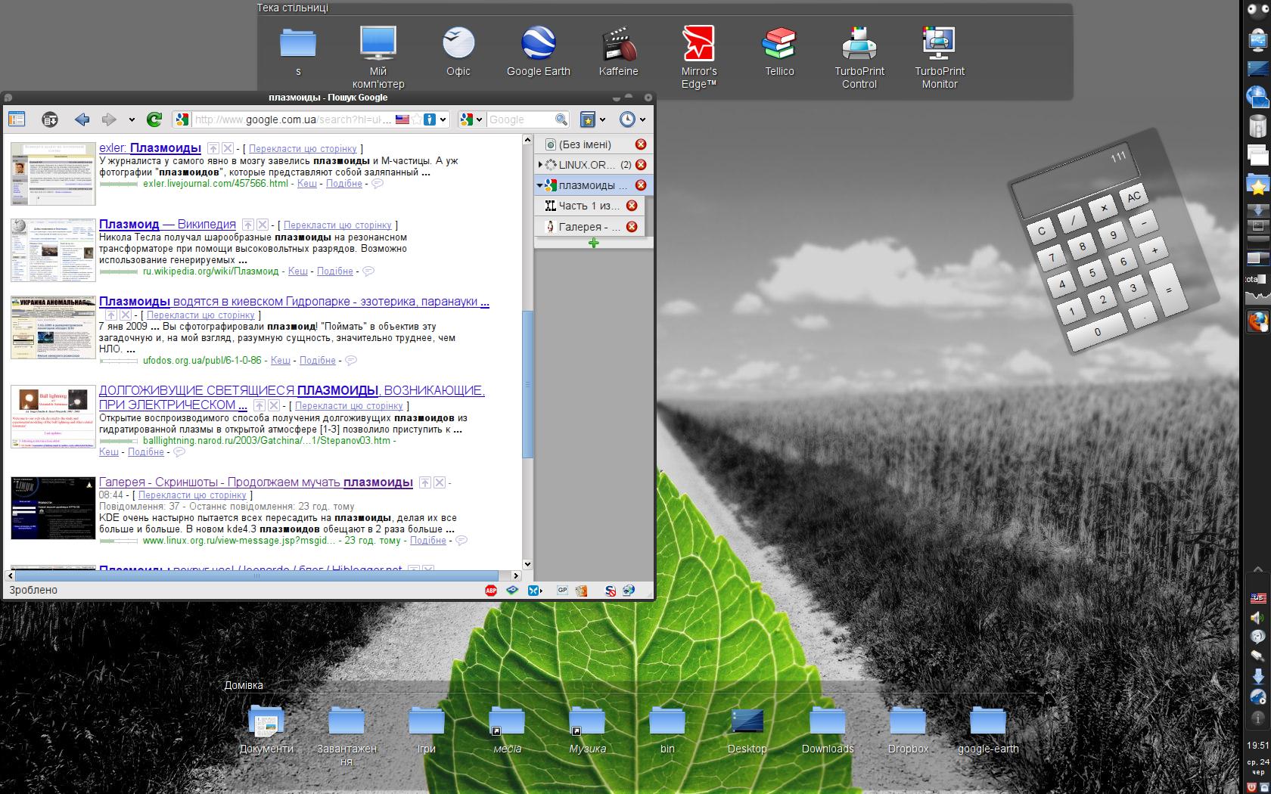Close the Галерея tab with red X
The width and height of the screenshot is (1271, 794).
tap(631, 227)
